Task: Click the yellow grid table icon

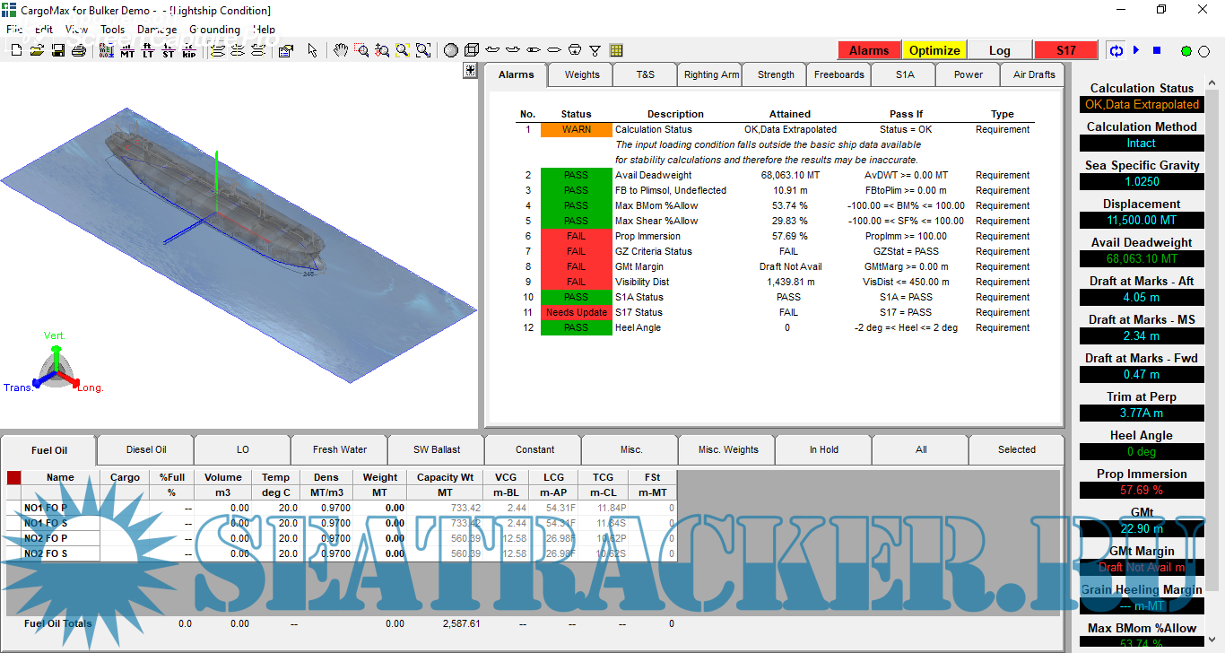Action: [x=617, y=50]
